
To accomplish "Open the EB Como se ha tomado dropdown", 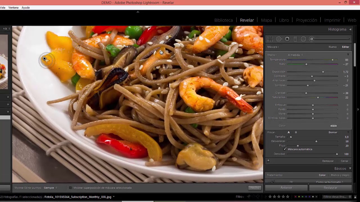I will tap(329, 182).
